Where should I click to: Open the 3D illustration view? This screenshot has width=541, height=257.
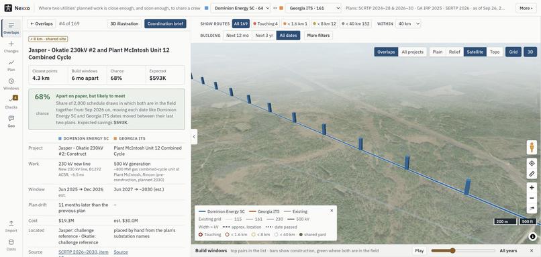[124, 23]
